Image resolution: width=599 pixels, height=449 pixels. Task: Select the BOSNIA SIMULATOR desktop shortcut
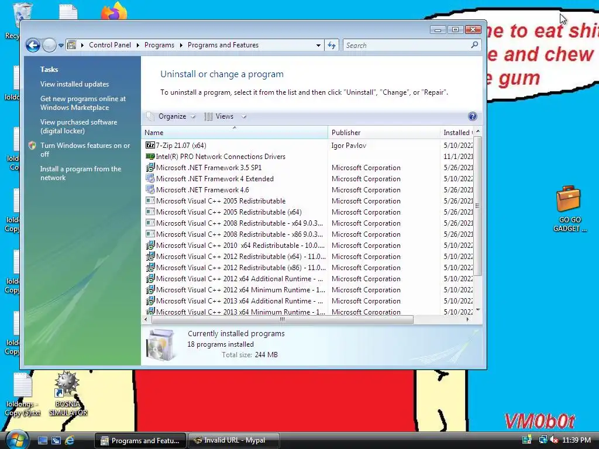tap(68, 394)
